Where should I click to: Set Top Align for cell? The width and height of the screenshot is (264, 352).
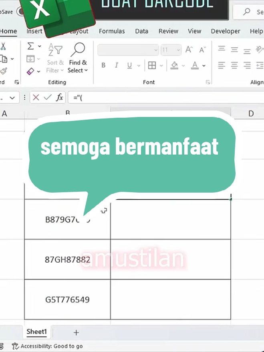(222, 49)
